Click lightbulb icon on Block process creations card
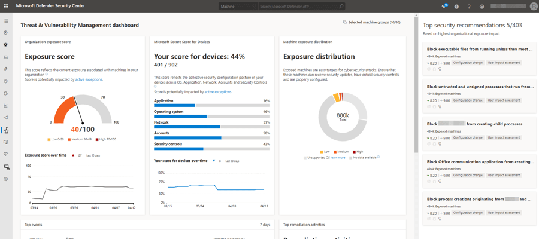The height and width of the screenshot is (239, 539). pyautogui.click(x=440, y=219)
